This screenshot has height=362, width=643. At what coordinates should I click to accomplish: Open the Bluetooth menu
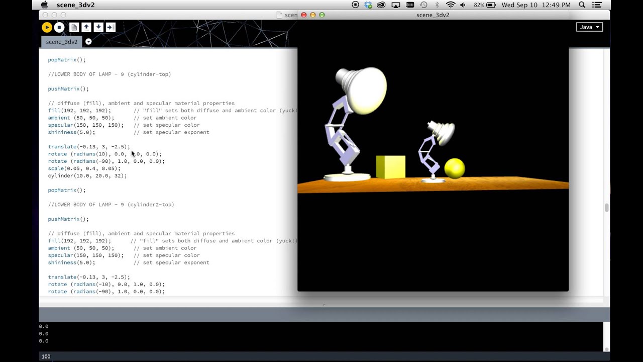[437, 5]
